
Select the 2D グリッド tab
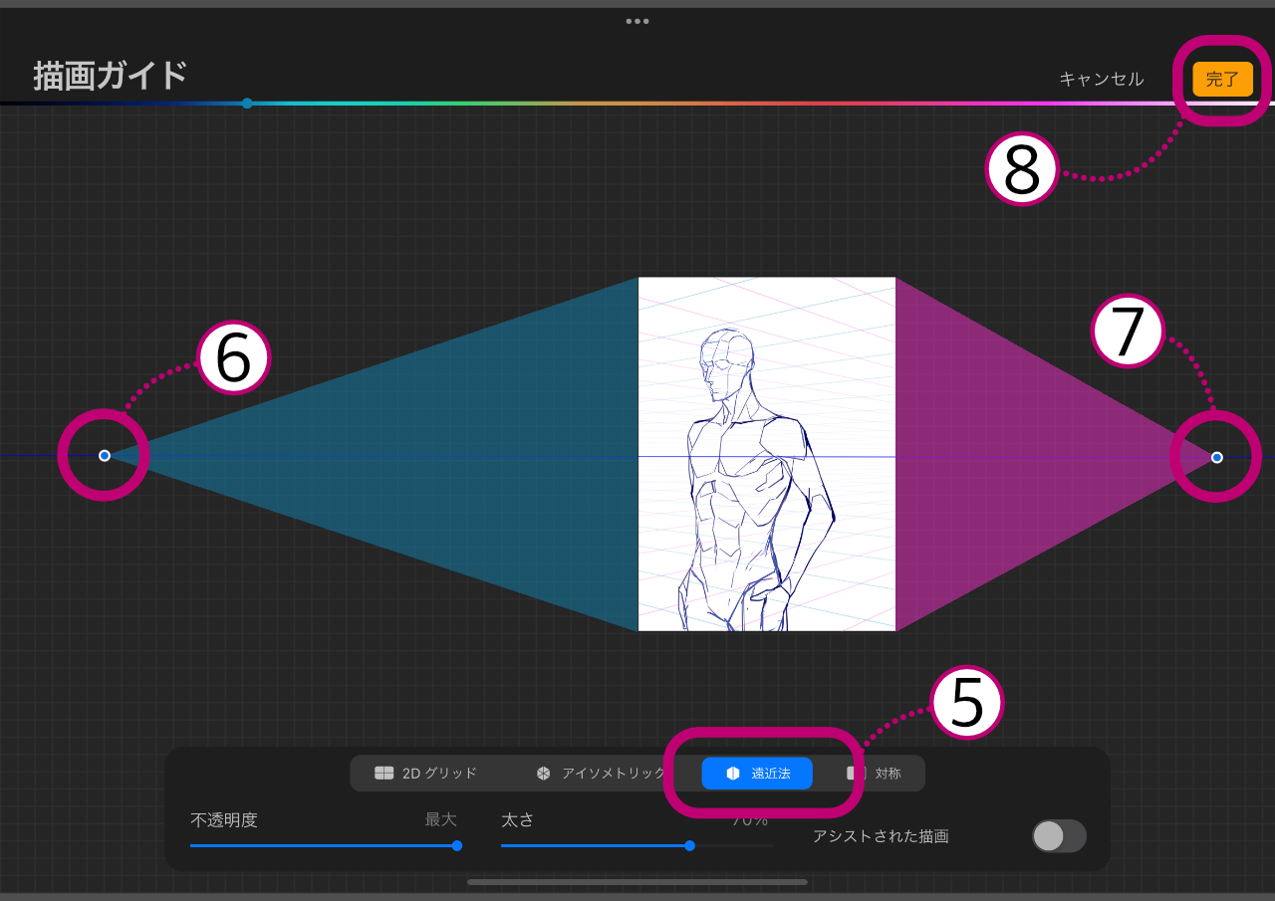[x=425, y=774]
